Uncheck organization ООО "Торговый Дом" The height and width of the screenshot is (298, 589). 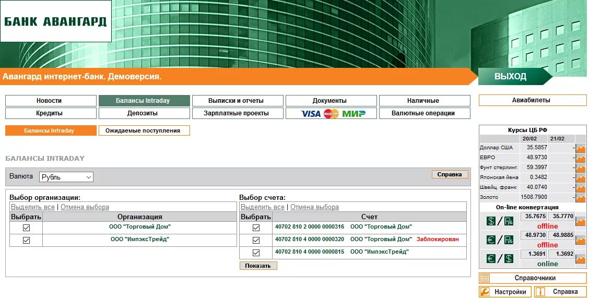click(26, 228)
